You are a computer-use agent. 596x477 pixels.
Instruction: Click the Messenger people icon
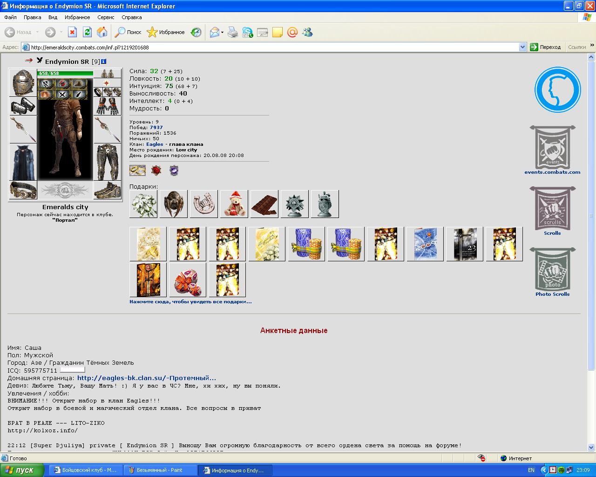307,32
